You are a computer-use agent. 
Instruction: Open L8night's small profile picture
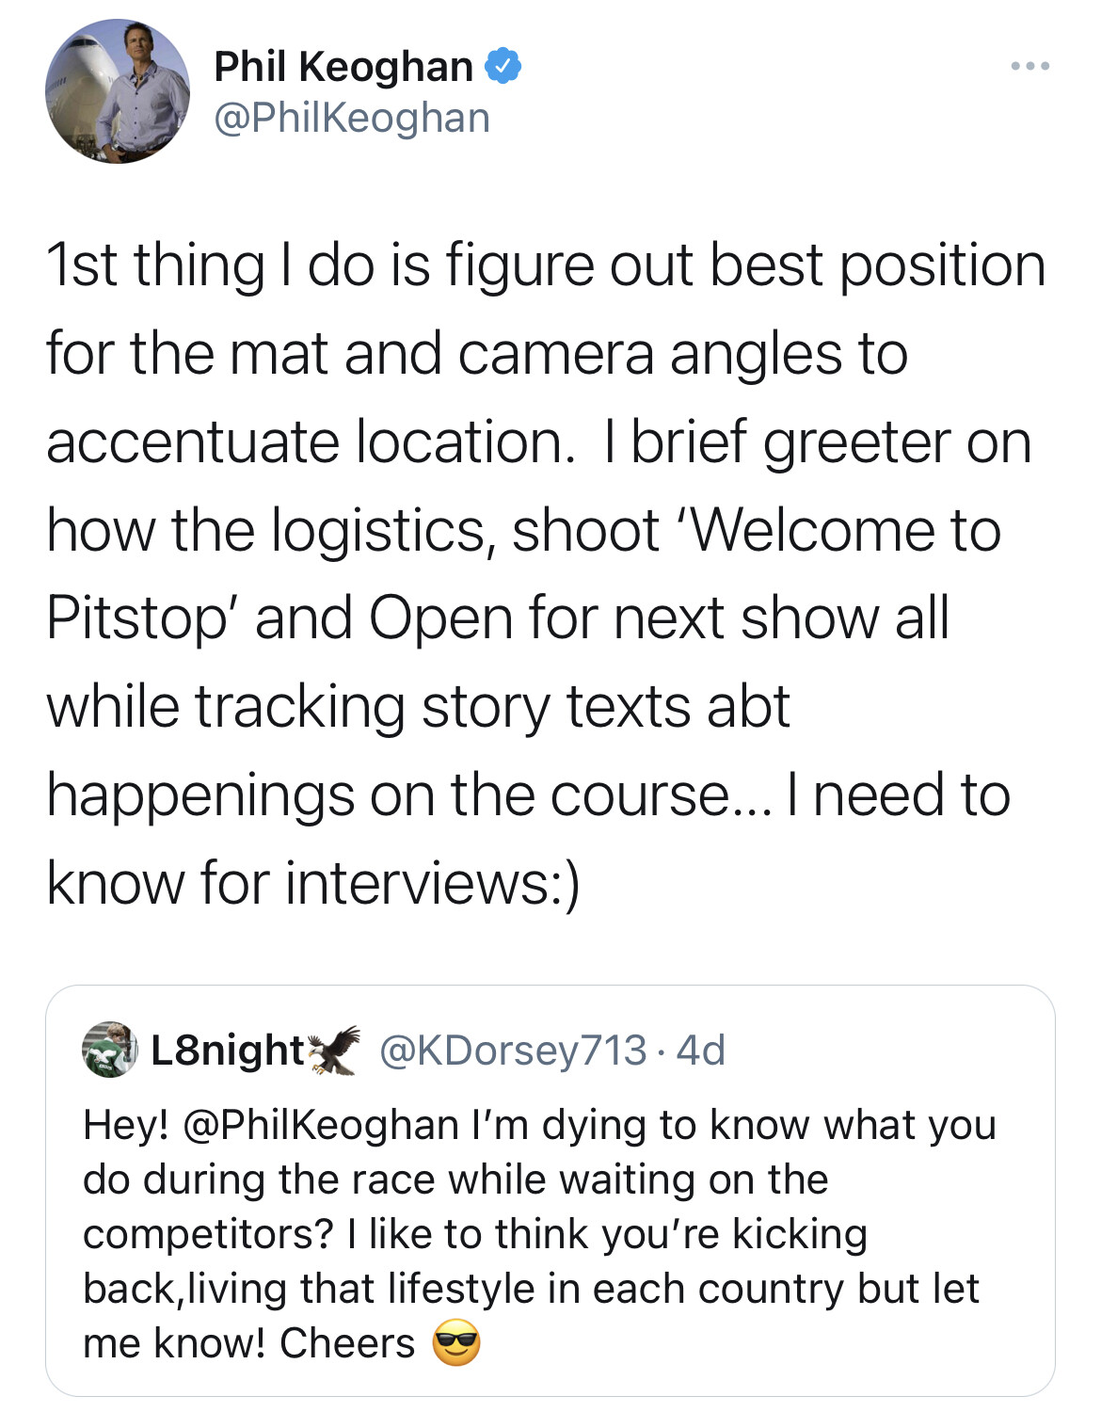point(110,1050)
